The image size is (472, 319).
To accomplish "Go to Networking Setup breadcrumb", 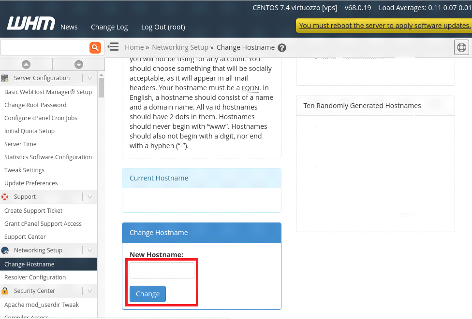I will click(x=180, y=47).
